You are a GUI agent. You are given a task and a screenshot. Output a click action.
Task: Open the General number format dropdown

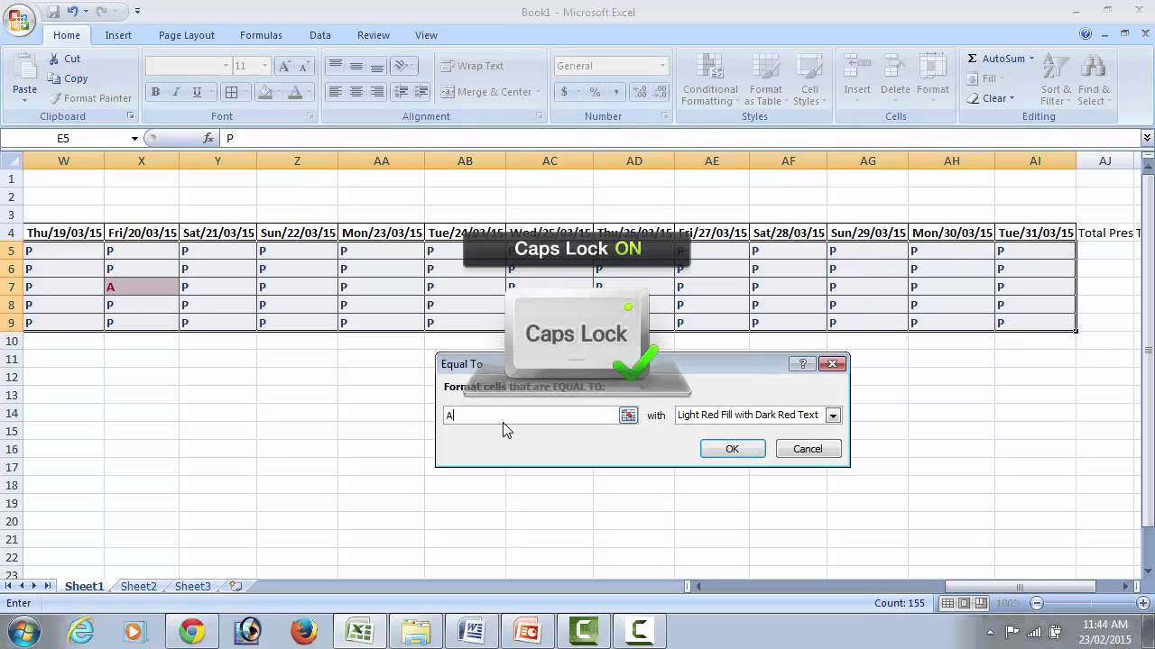pyautogui.click(x=662, y=66)
